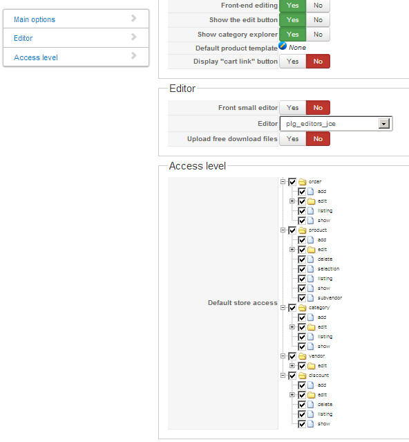Click the chevron icon beside Editor menu item

coord(134,37)
